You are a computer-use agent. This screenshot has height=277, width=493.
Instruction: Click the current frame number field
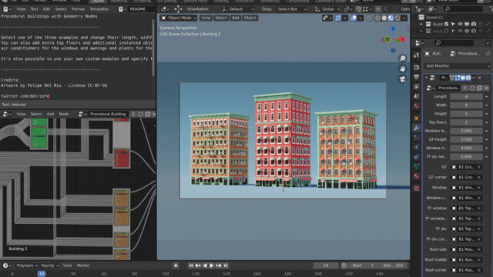(325, 265)
